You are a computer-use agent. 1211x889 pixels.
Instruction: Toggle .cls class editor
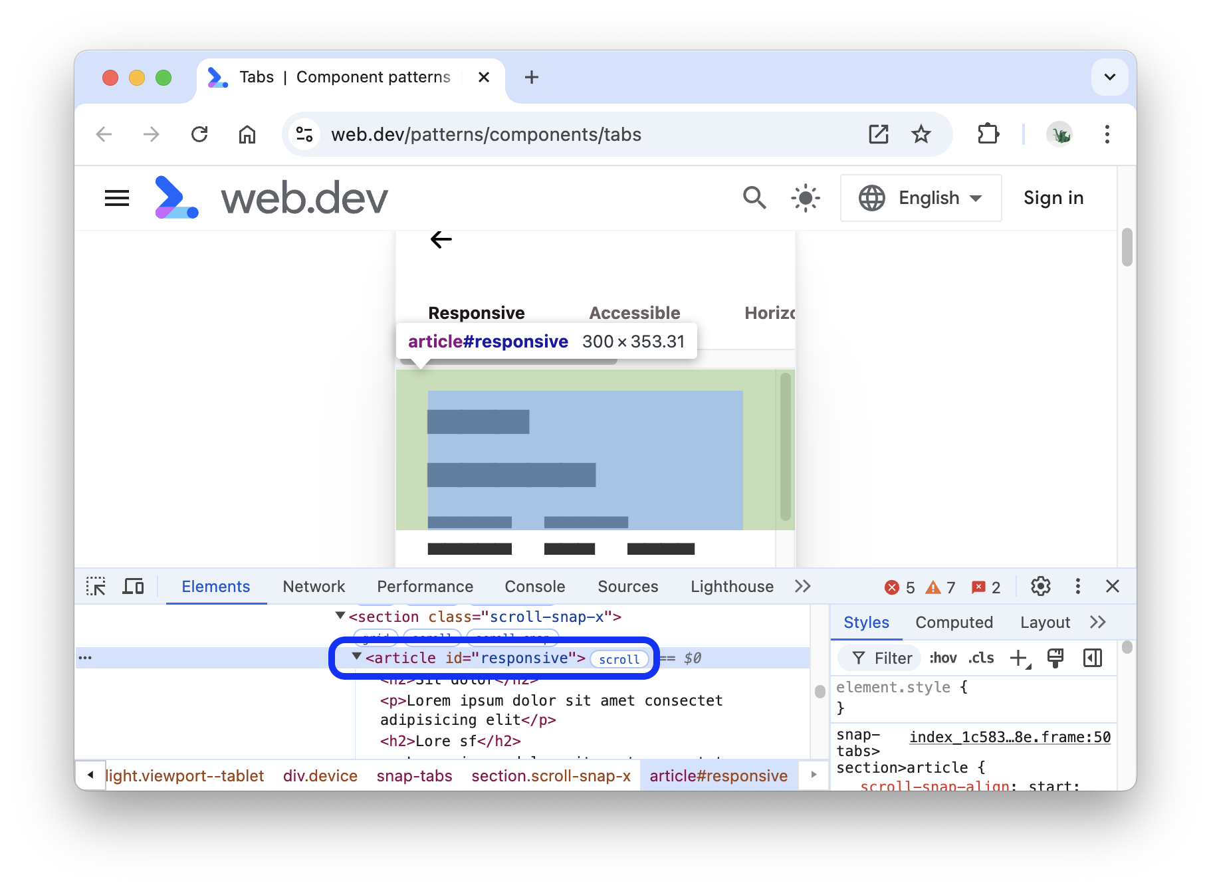(980, 658)
